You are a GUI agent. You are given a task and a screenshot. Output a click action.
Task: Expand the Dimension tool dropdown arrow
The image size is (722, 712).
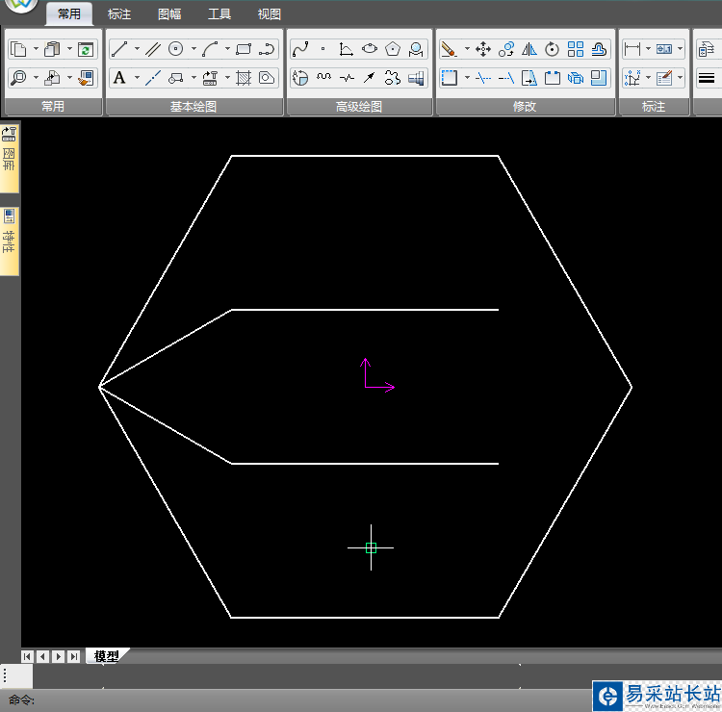[x=648, y=49]
